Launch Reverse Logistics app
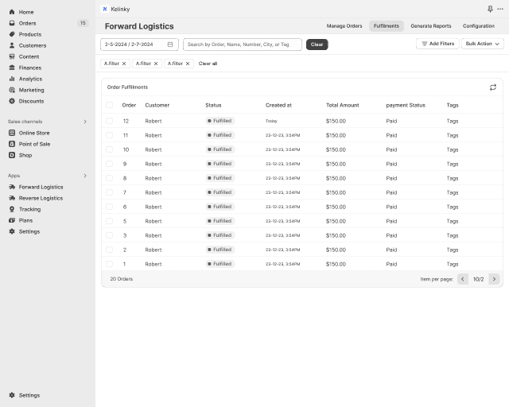The height and width of the screenshot is (407, 509). pyautogui.click(x=41, y=198)
